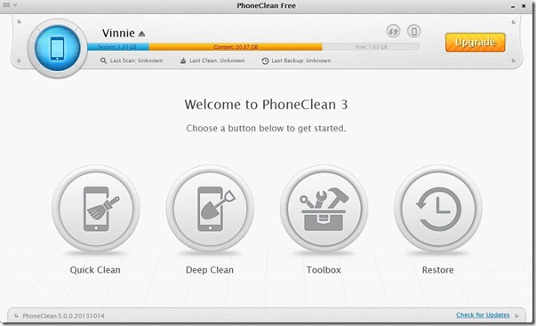The width and height of the screenshot is (536, 326).
Task: Open the Check for Updates link
Action: [483, 314]
